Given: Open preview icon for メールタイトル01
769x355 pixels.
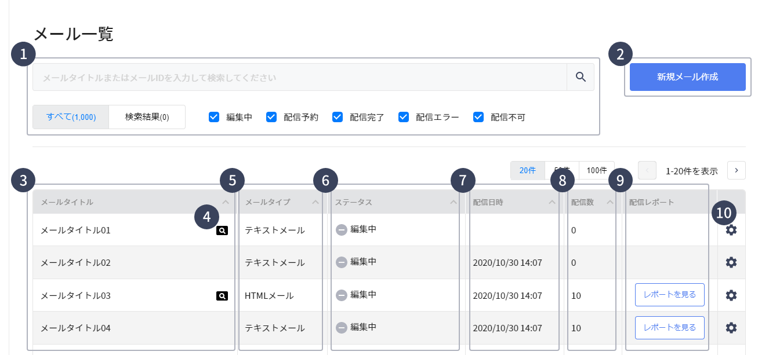Looking at the screenshot, I should (222, 230).
